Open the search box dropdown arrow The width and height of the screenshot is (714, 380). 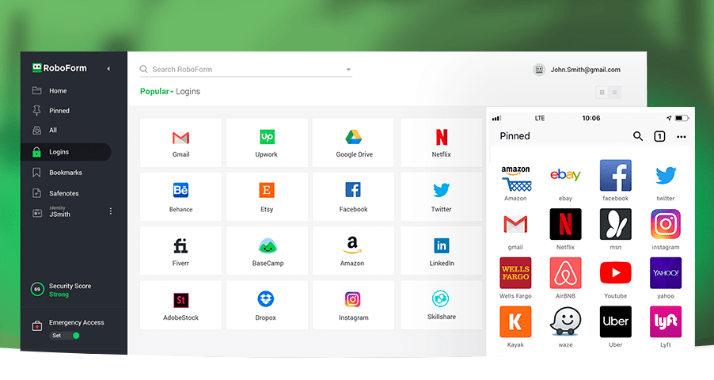[348, 70]
